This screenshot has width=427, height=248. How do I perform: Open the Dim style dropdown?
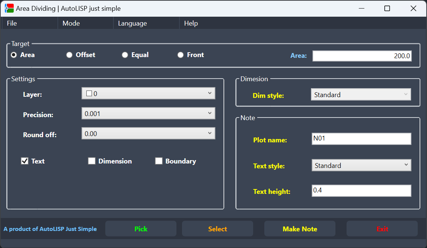tap(361, 95)
